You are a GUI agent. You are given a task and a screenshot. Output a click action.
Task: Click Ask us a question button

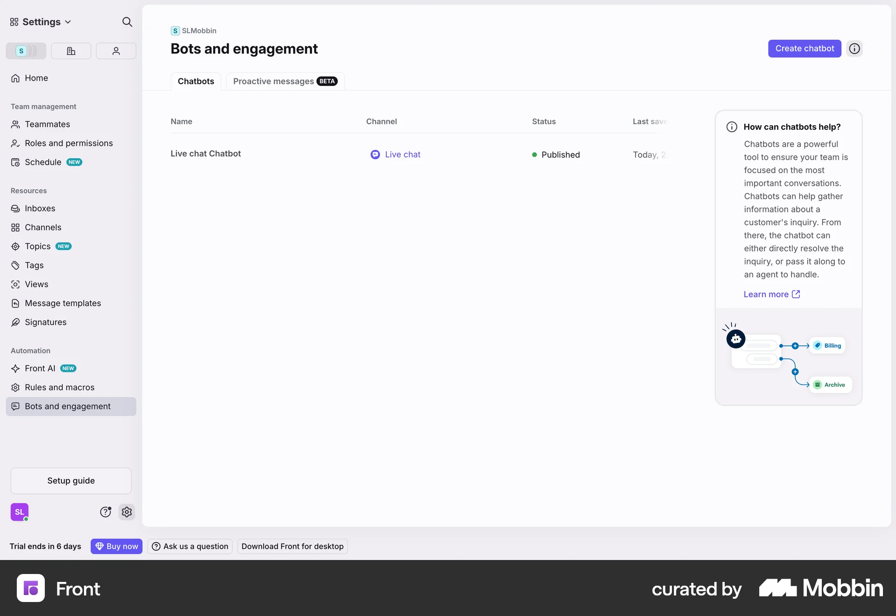190,546
